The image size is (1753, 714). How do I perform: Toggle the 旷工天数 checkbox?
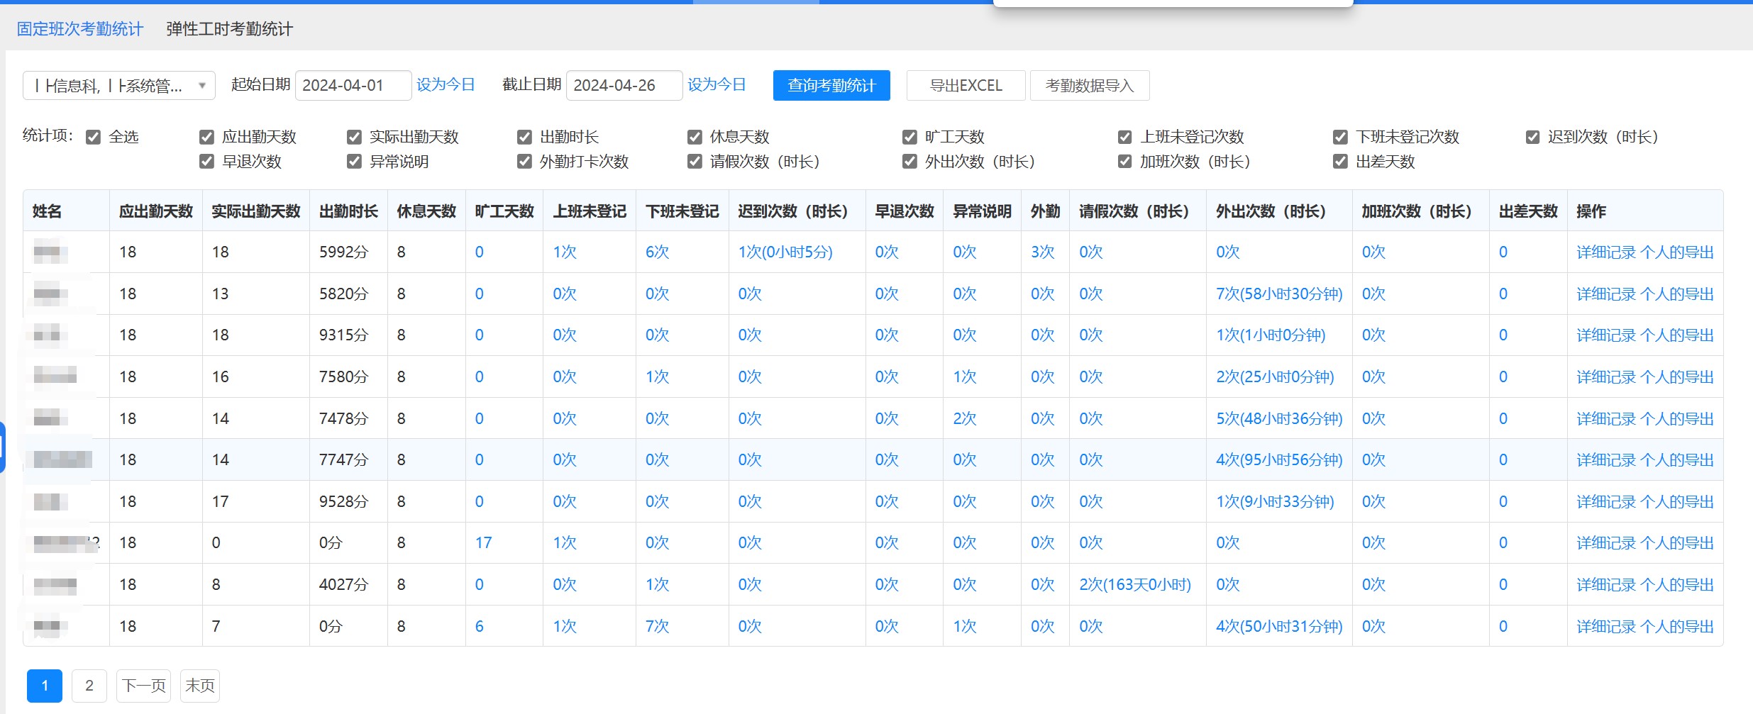coord(909,137)
